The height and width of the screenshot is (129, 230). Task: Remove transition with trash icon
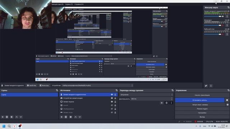click(x=166, y=103)
